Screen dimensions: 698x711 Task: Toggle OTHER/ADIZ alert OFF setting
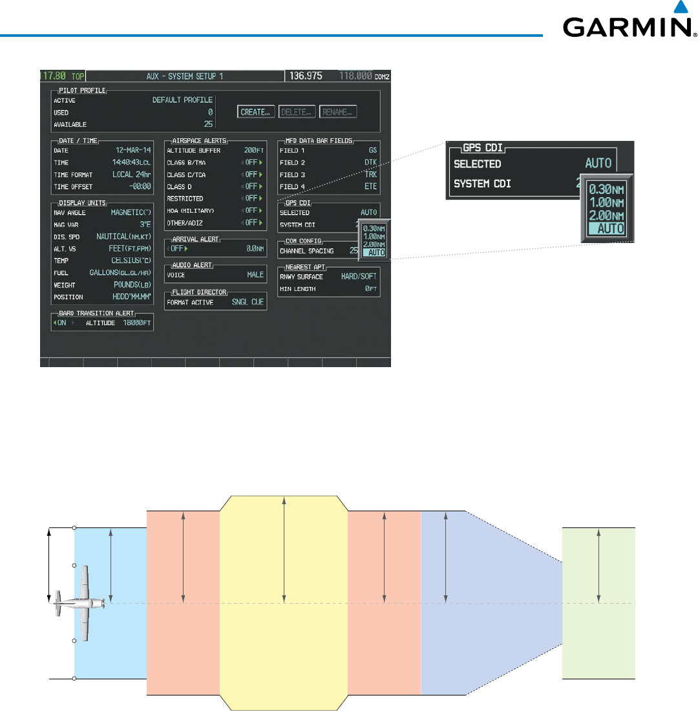251,222
